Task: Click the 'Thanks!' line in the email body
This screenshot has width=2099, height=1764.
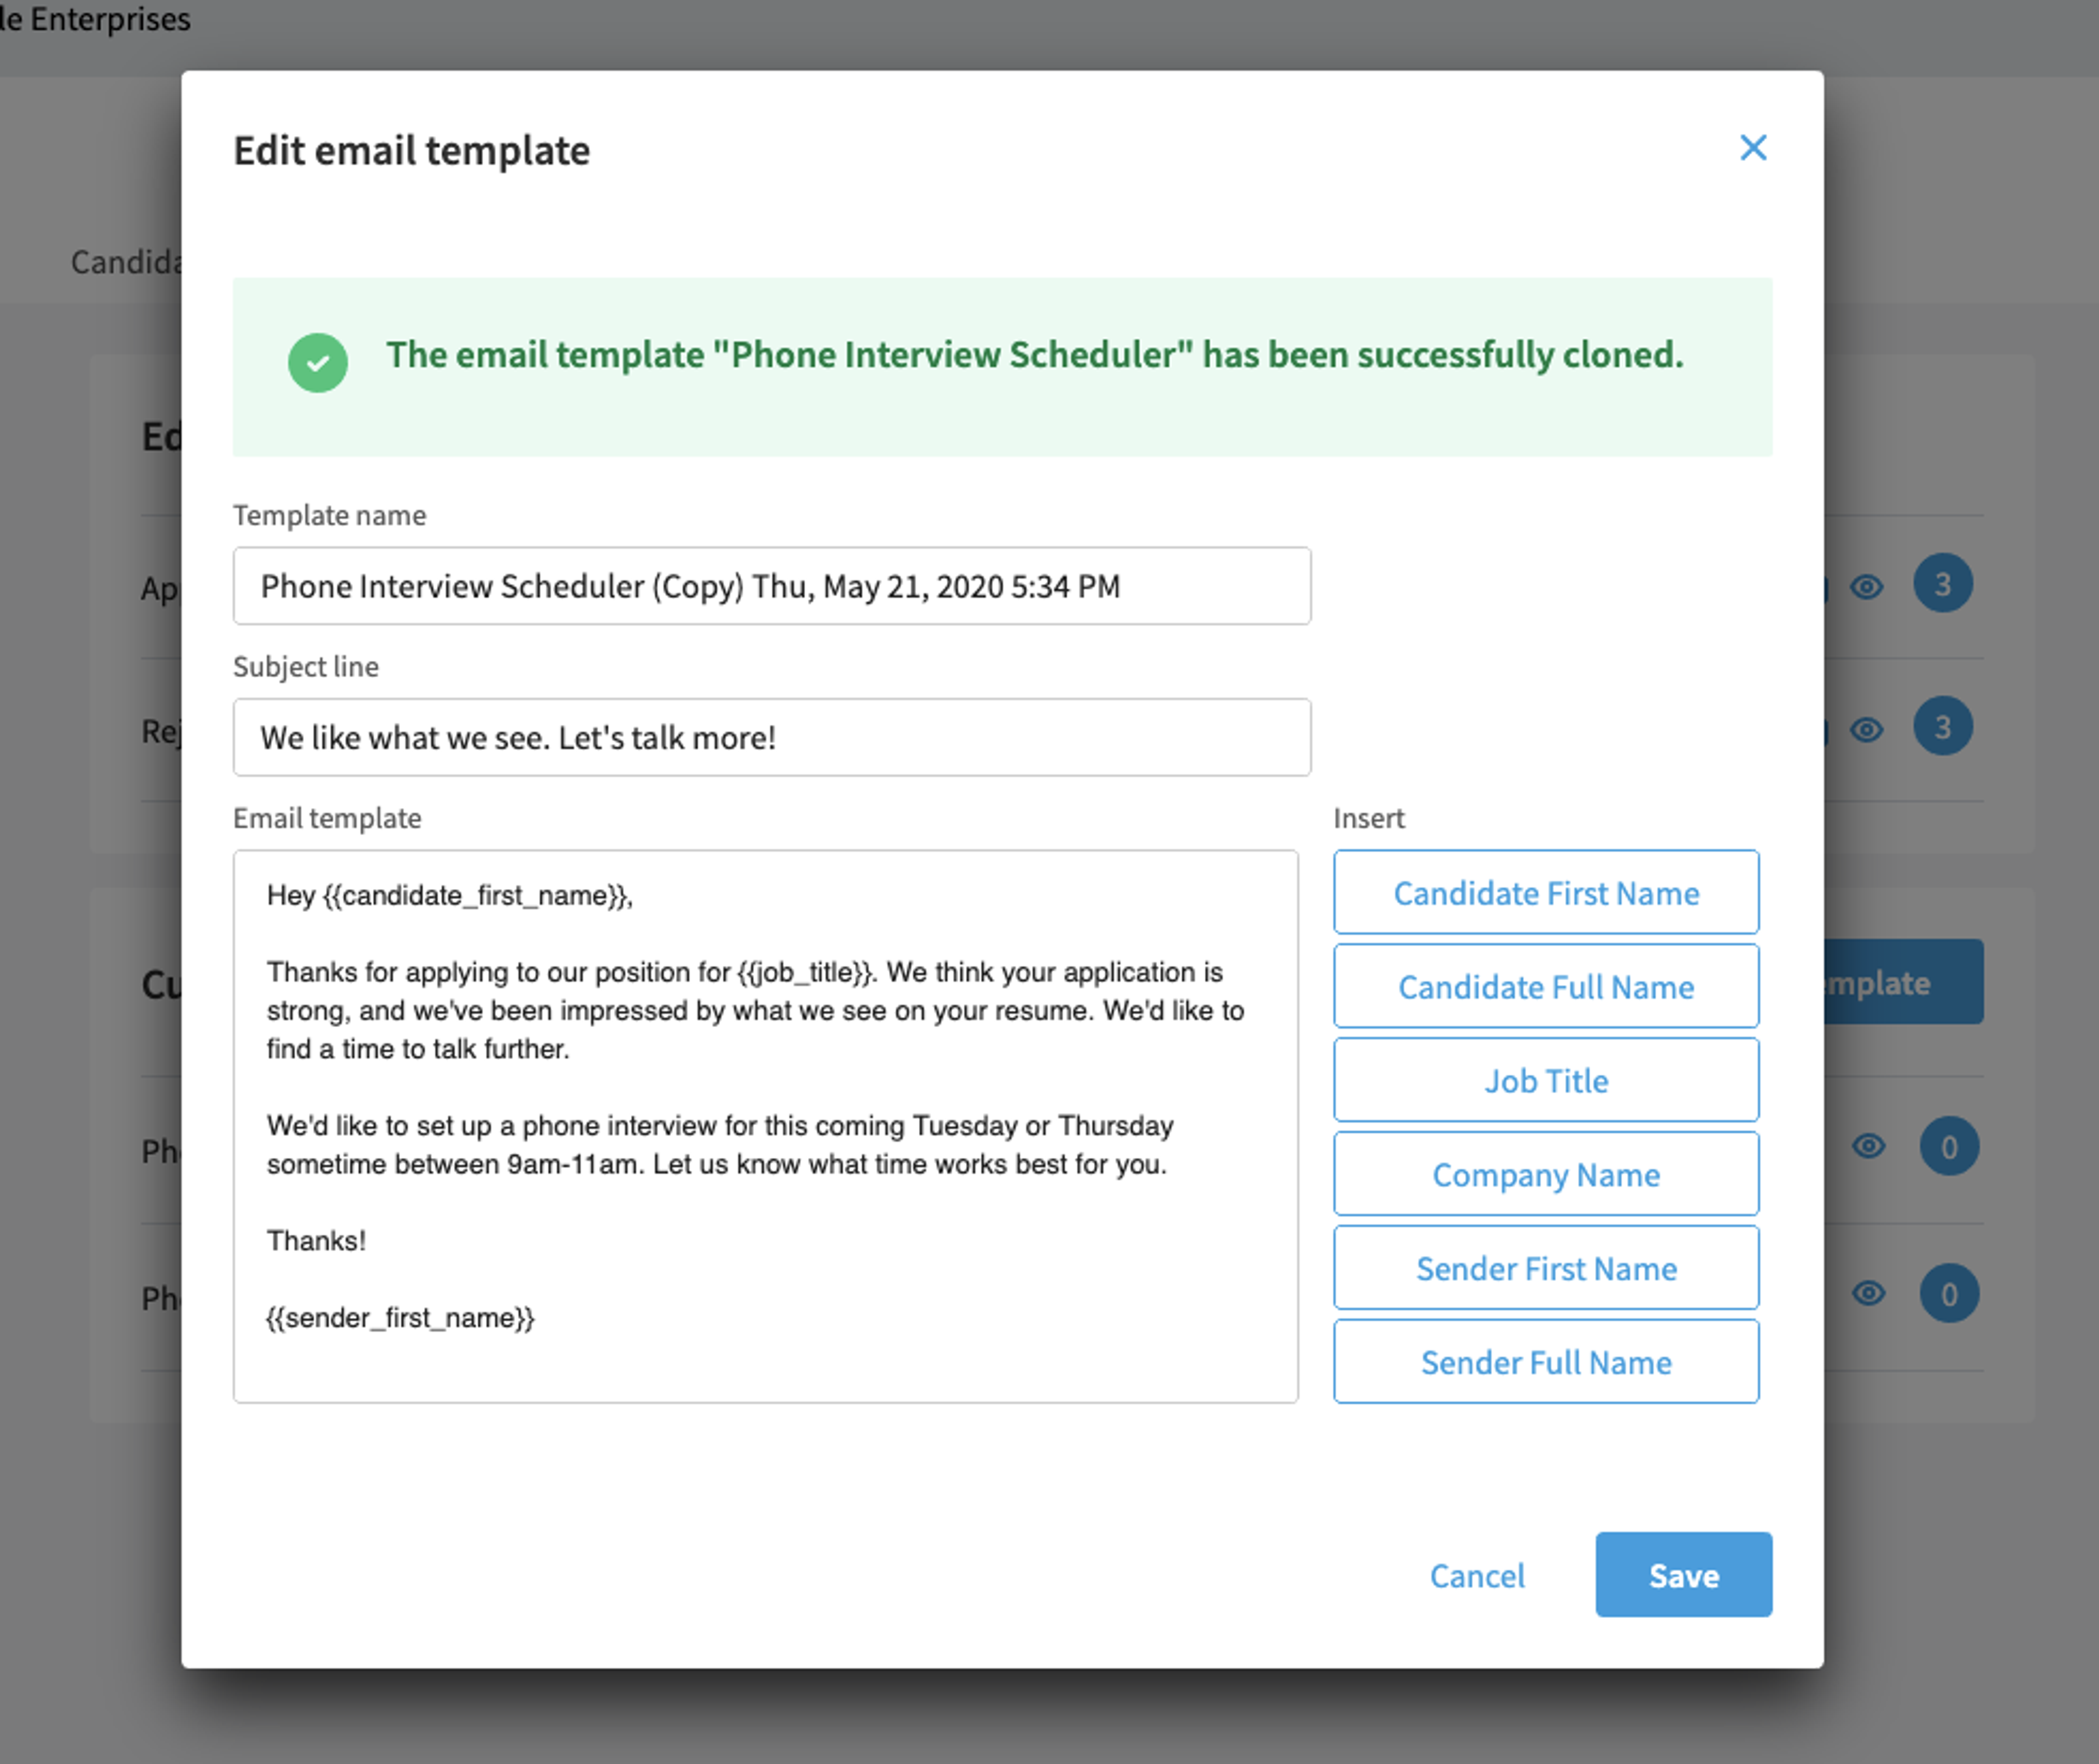Action: point(316,1241)
